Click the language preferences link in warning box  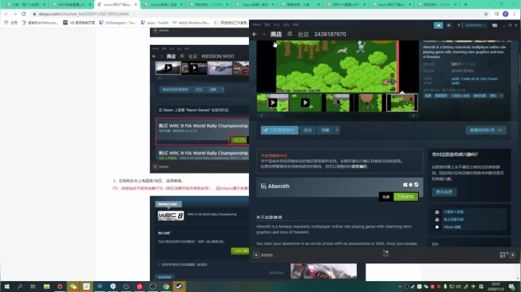[x=360, y=166]
